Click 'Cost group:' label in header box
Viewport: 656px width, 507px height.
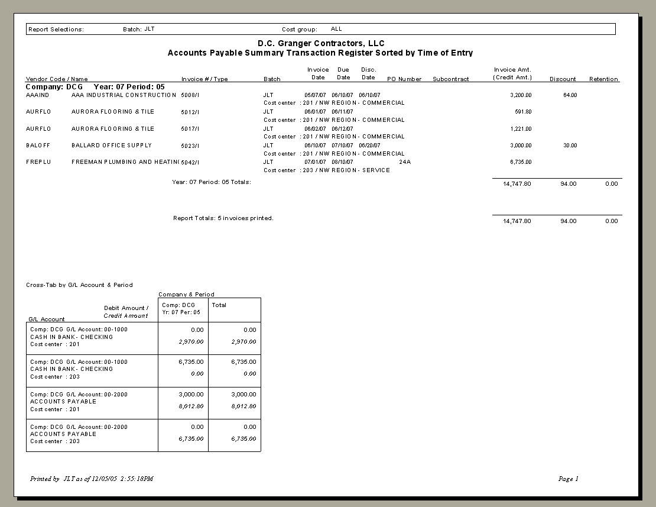tap(300, 30)
